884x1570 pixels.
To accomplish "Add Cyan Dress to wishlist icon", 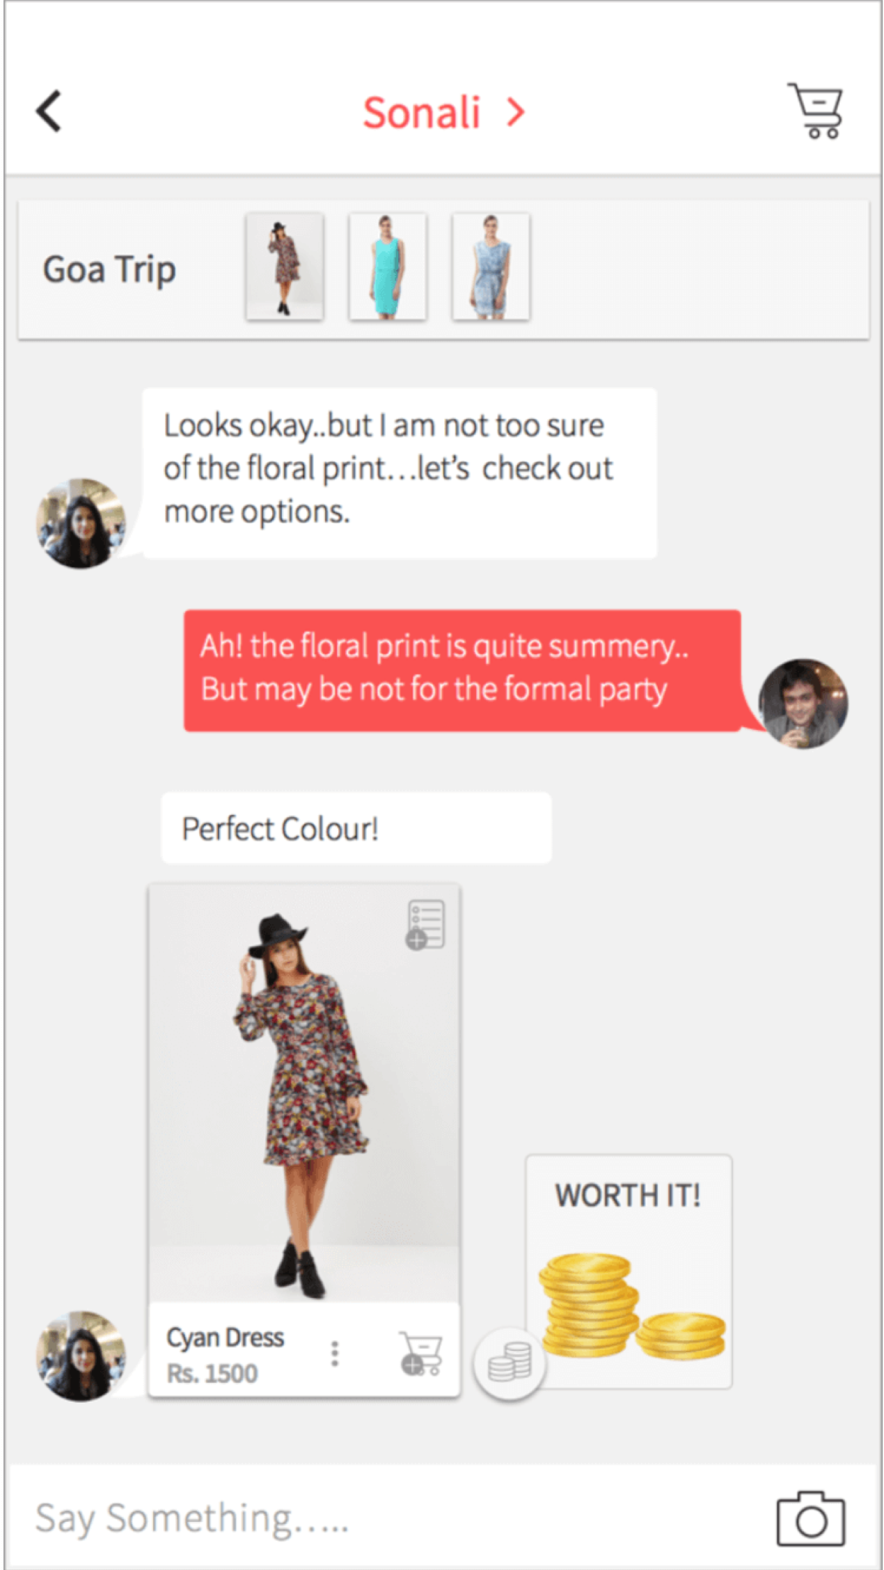I will tap(425, 924).
